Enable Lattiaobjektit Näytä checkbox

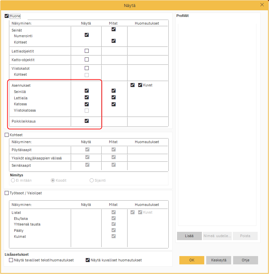(87, 51)
